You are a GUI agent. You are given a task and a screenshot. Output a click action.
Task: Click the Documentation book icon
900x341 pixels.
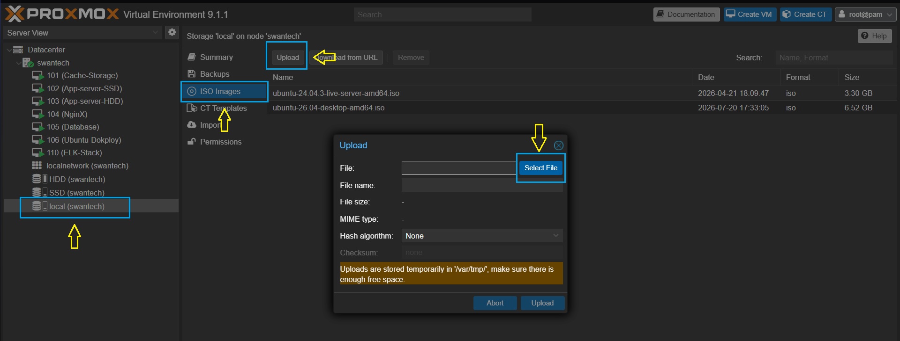point(660,14)
